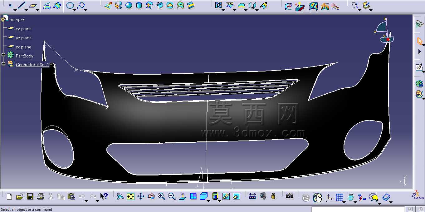
Task: Open the Plane tool dropdown arrow
Action: tap(38, 10)
